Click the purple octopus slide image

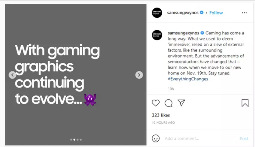90,99
